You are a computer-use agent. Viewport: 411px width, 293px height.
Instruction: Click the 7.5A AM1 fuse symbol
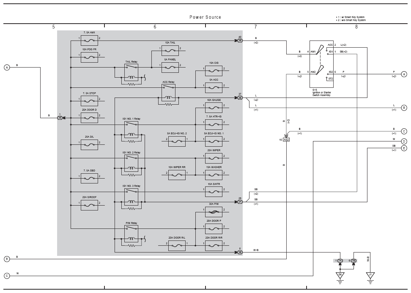point(89,41)
